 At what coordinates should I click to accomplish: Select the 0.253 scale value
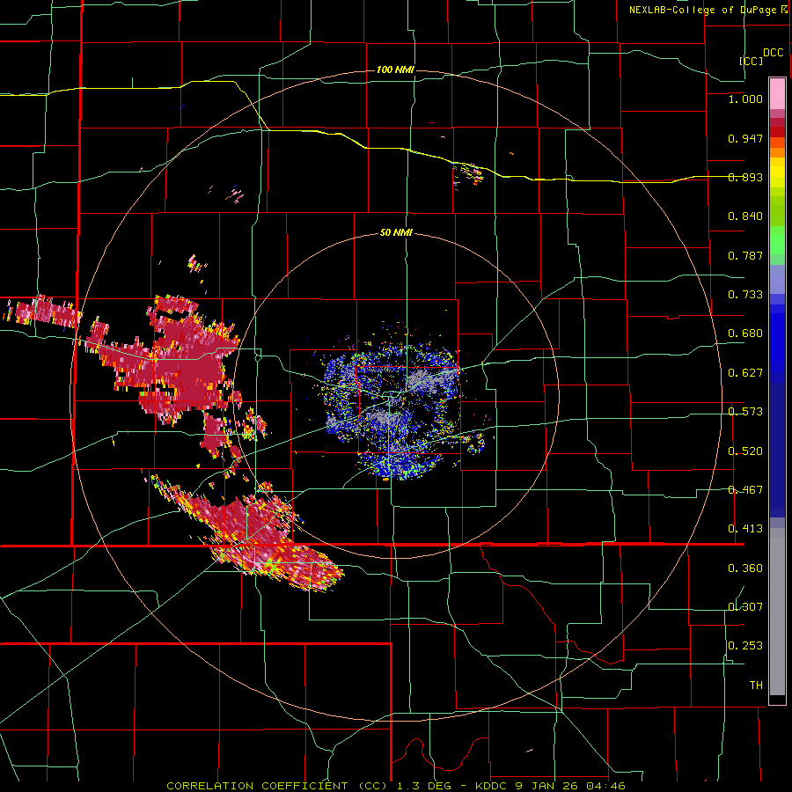pos(745,646)
